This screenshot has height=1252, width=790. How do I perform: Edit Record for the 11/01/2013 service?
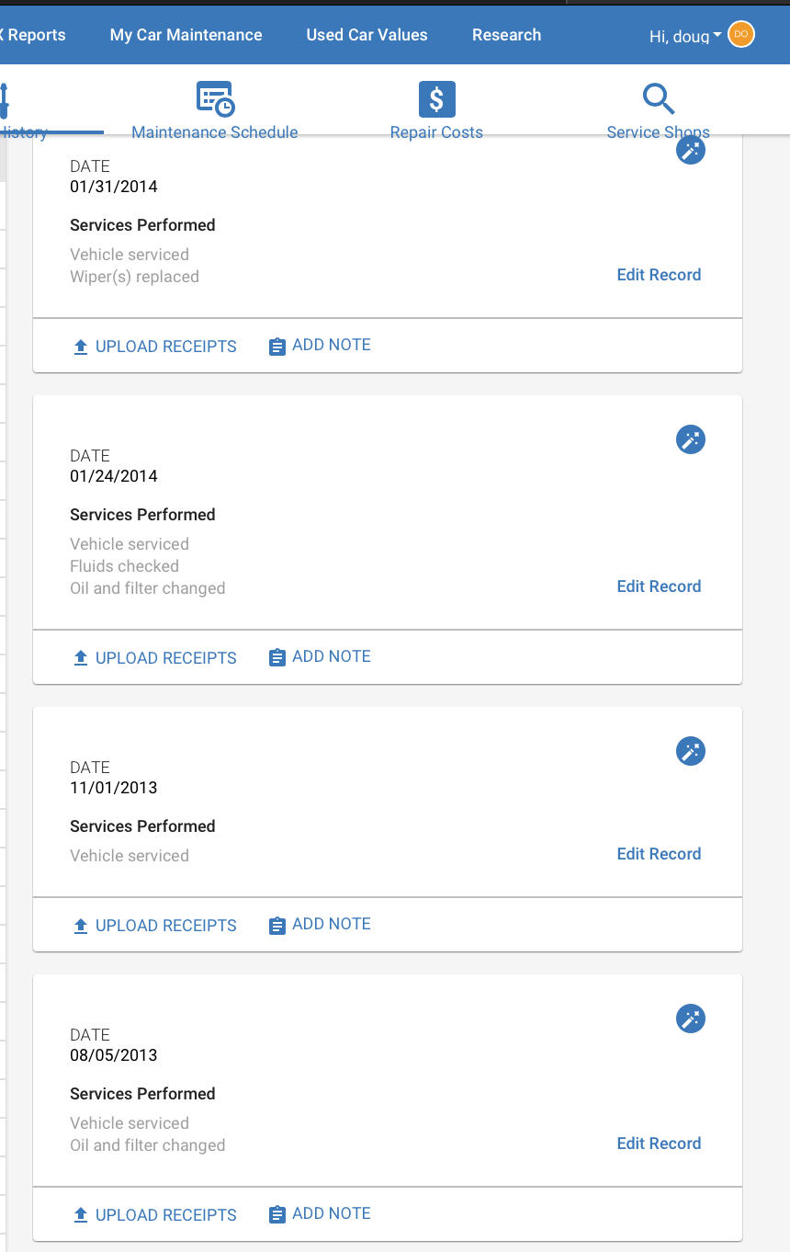[659, 854]
